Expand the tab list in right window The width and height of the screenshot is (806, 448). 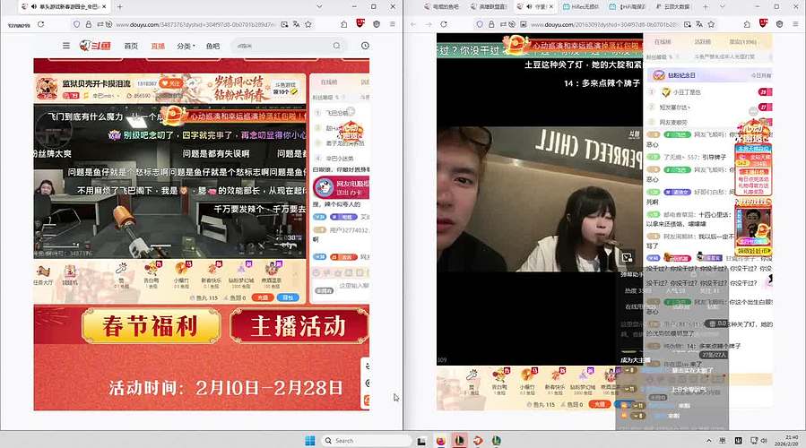tap(723, 6)
